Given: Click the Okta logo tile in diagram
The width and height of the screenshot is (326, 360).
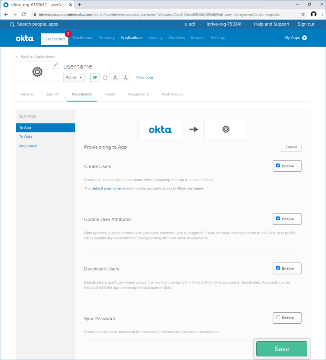Looking at the screenshot, I should pyautogui.click(x=161, y=129).
